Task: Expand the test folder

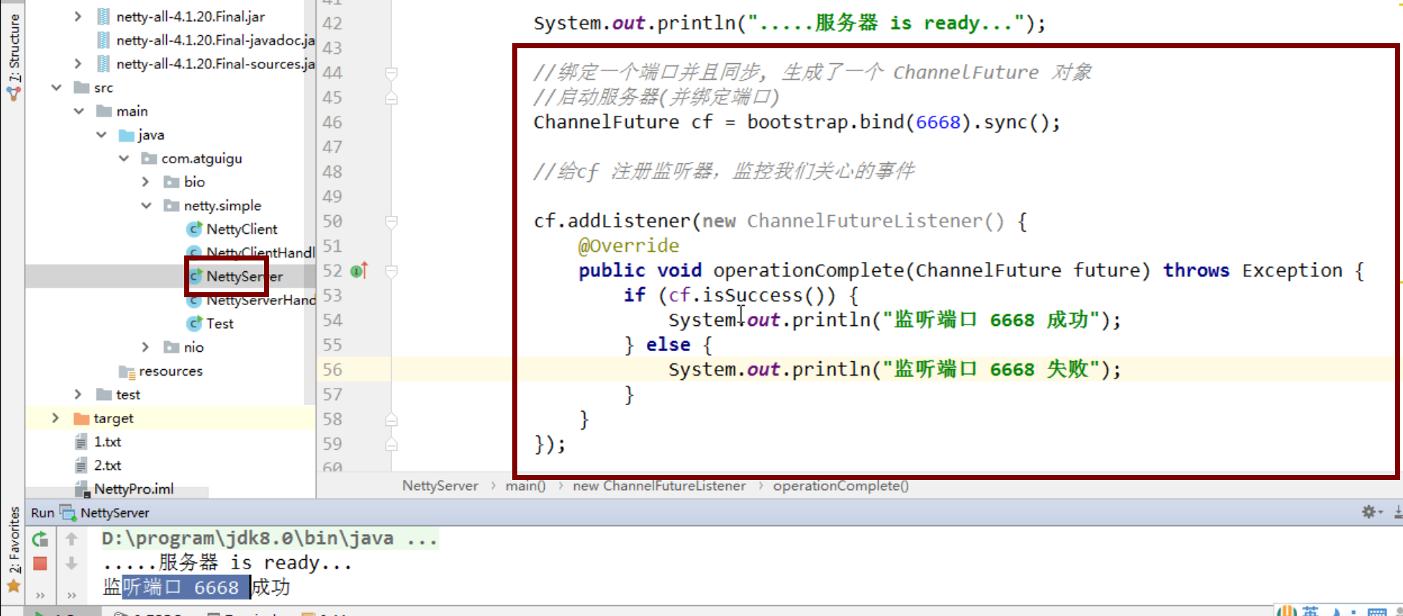Action: coord(78,394)
